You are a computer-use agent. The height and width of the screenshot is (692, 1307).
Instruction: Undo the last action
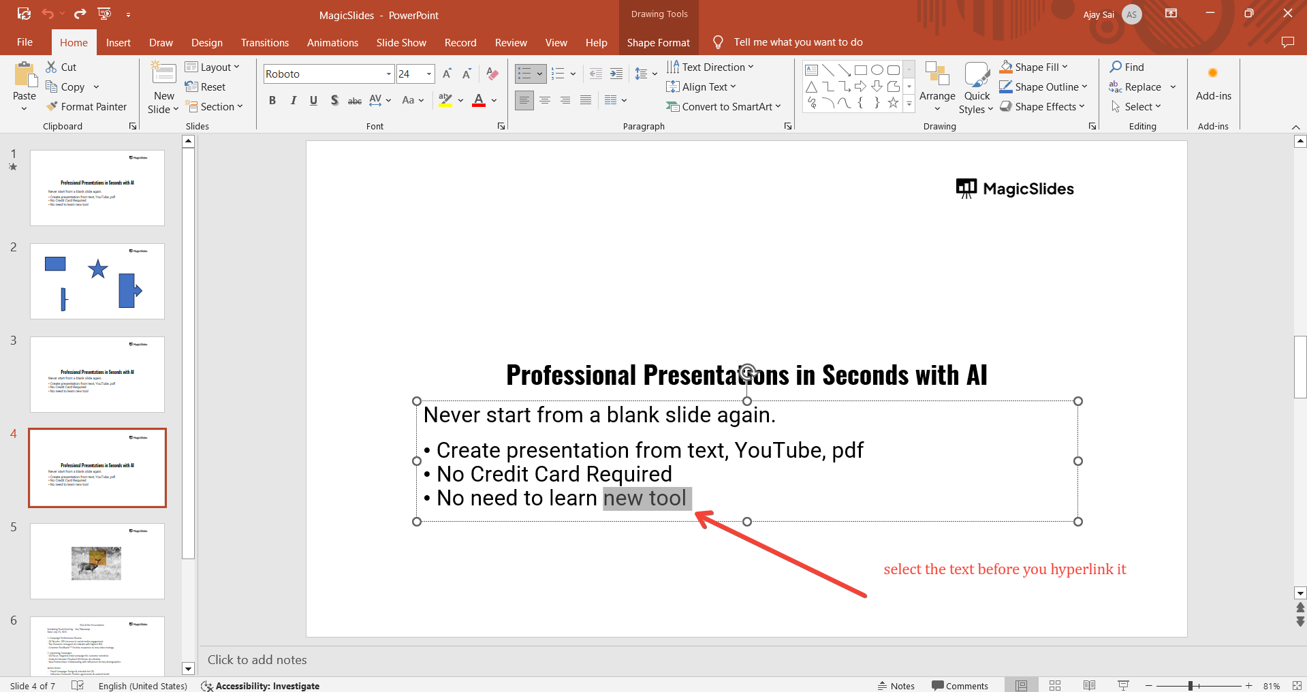click(48, 14)
